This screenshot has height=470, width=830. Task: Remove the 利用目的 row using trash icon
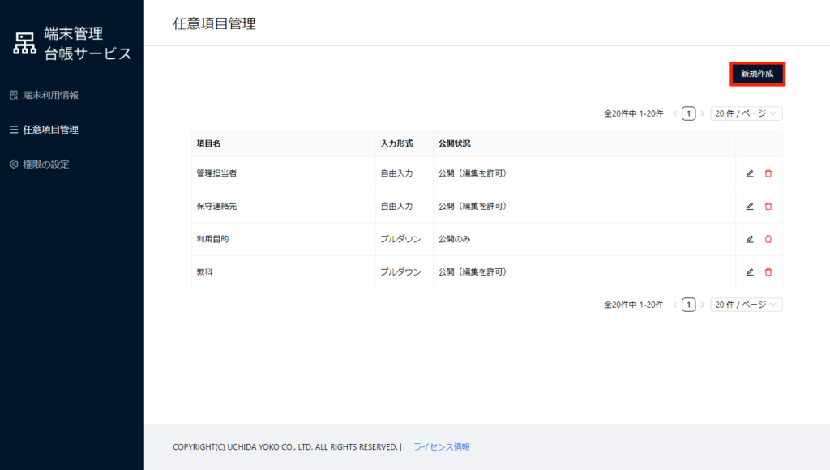(768, 239)
